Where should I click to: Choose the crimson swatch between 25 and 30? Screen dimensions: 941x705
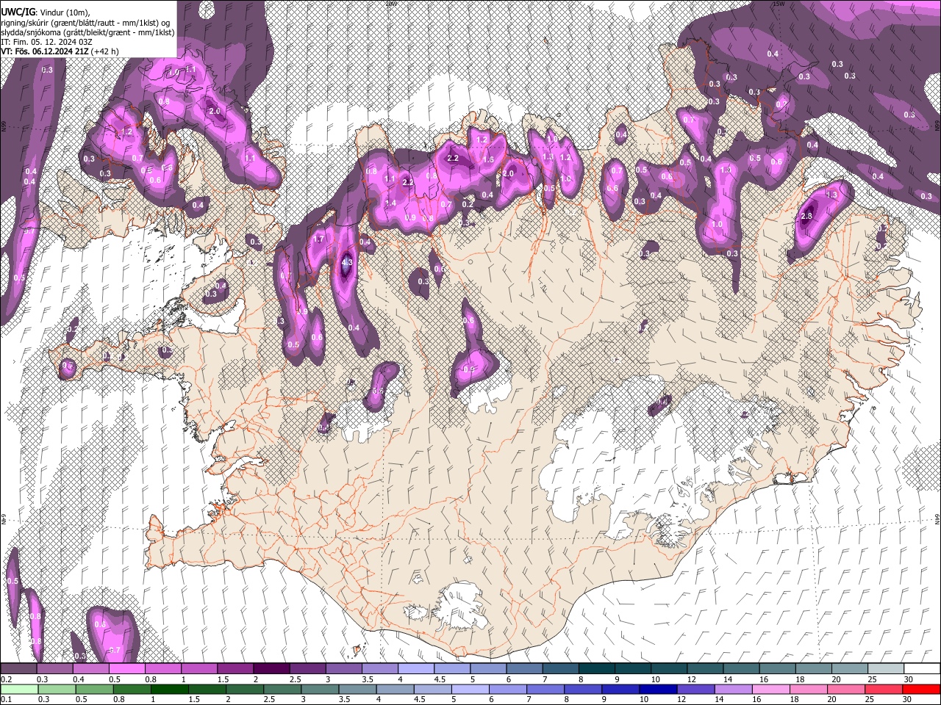point(884,689)
